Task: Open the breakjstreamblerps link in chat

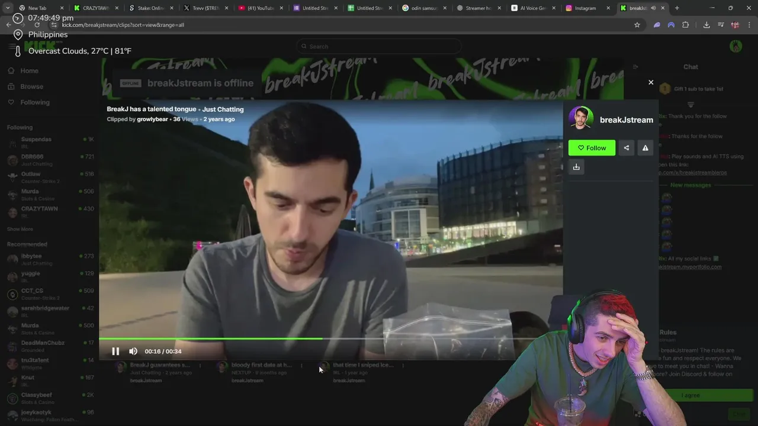Action: (x=693, y=172)
